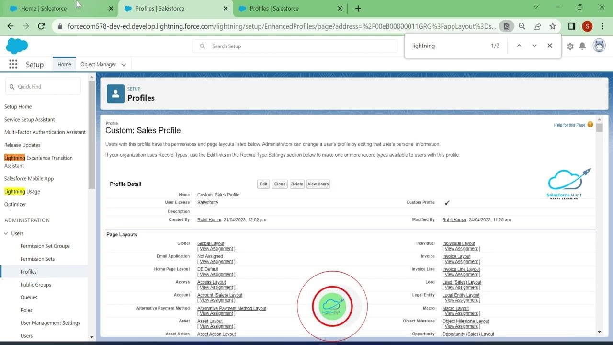Open Help for this Page link
This screenshot has height=345, width=613.
point(569,125)
